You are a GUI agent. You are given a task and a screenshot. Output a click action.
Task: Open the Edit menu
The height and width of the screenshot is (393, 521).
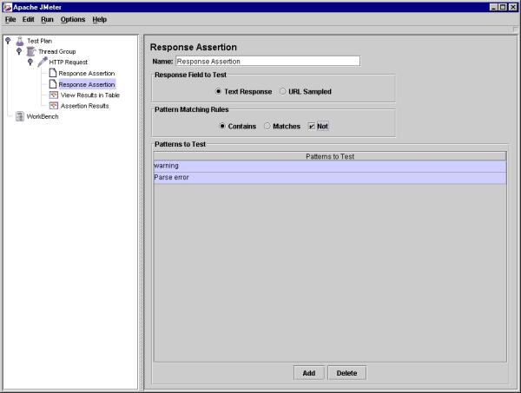pyautogui.click(x=29, y=20)
